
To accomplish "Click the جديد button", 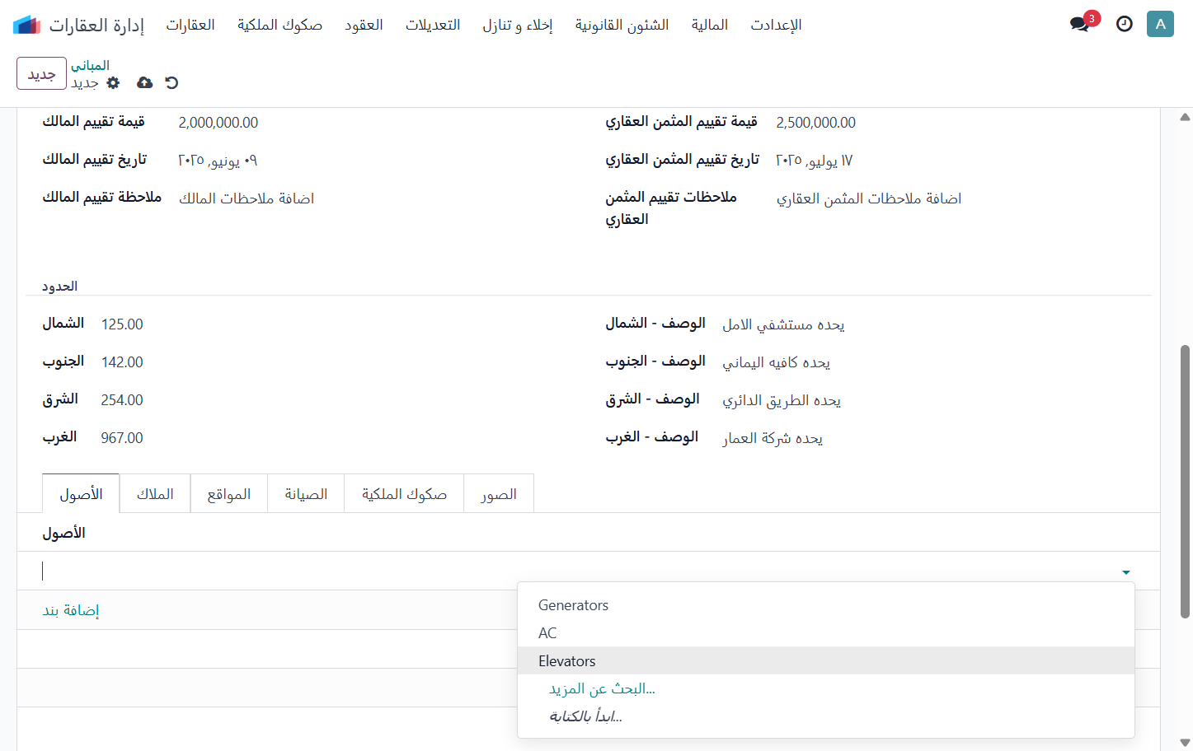I will coord(41,73).
